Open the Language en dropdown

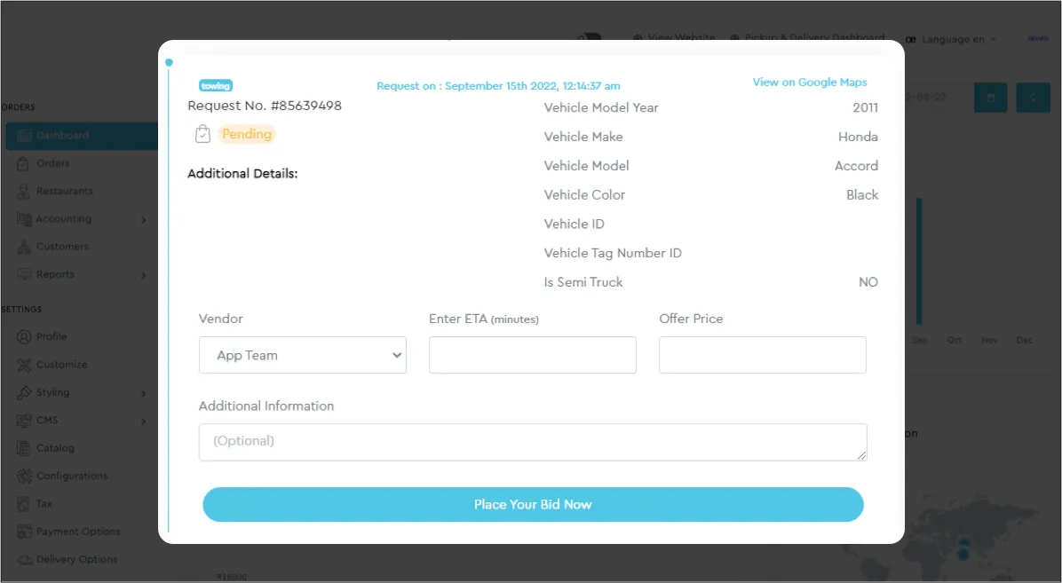[x=951, y=39]
